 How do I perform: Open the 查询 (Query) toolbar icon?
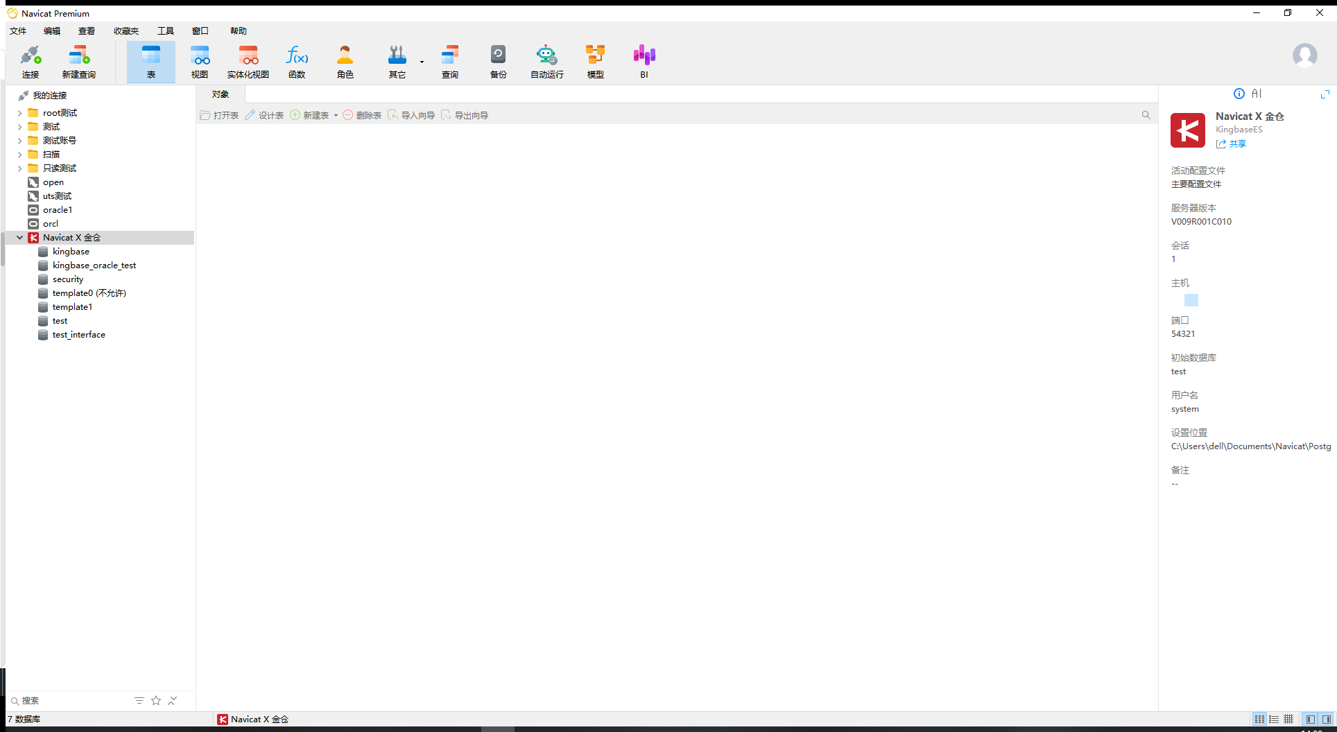coord(450,62)
